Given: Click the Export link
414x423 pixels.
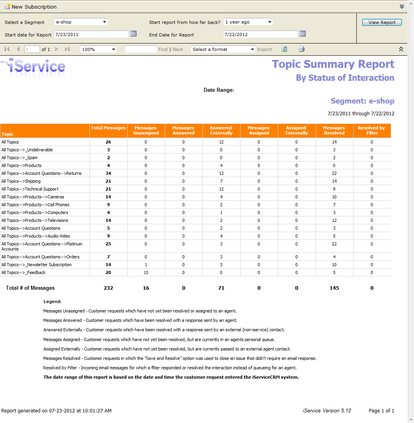Looking at the screenshot, I should 264,49.
